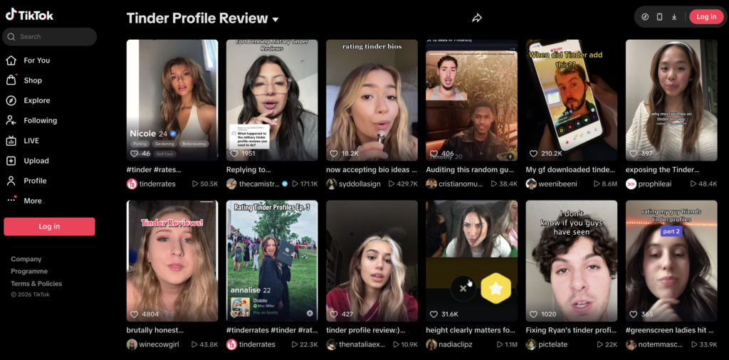Click the heart icon with 31.6K likes
729x360 pixels.
[434, 314]
